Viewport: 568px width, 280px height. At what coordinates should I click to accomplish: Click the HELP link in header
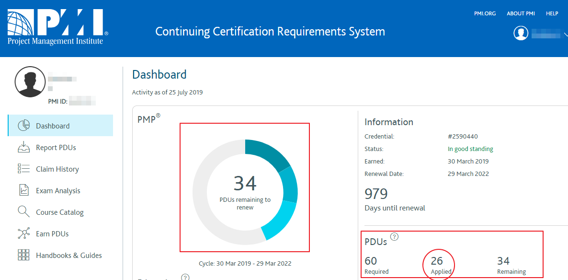tap(552, 13)
